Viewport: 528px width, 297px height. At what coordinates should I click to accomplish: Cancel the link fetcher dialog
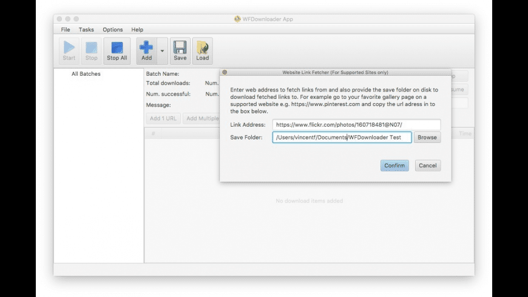(428, 165)
